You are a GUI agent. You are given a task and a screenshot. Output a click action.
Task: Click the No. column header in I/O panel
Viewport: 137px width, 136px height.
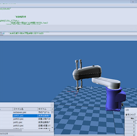[x=130, y=119]
